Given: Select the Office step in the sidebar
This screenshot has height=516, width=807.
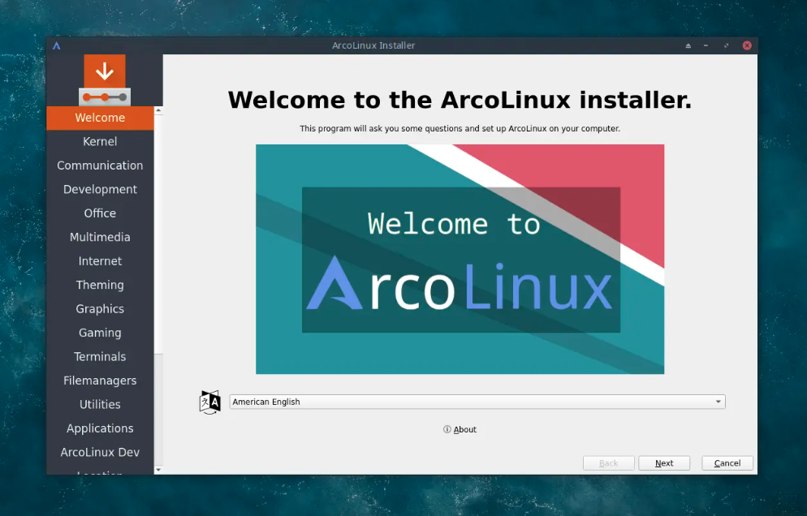Looking at the screenshot, I should tap(100, 213).
